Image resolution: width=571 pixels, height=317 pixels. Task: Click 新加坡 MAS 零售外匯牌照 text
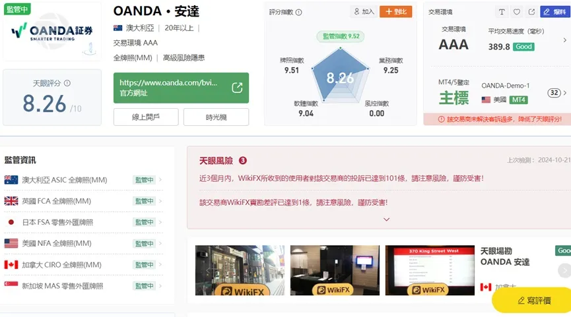pyautogui.click(x=62, y=286)
